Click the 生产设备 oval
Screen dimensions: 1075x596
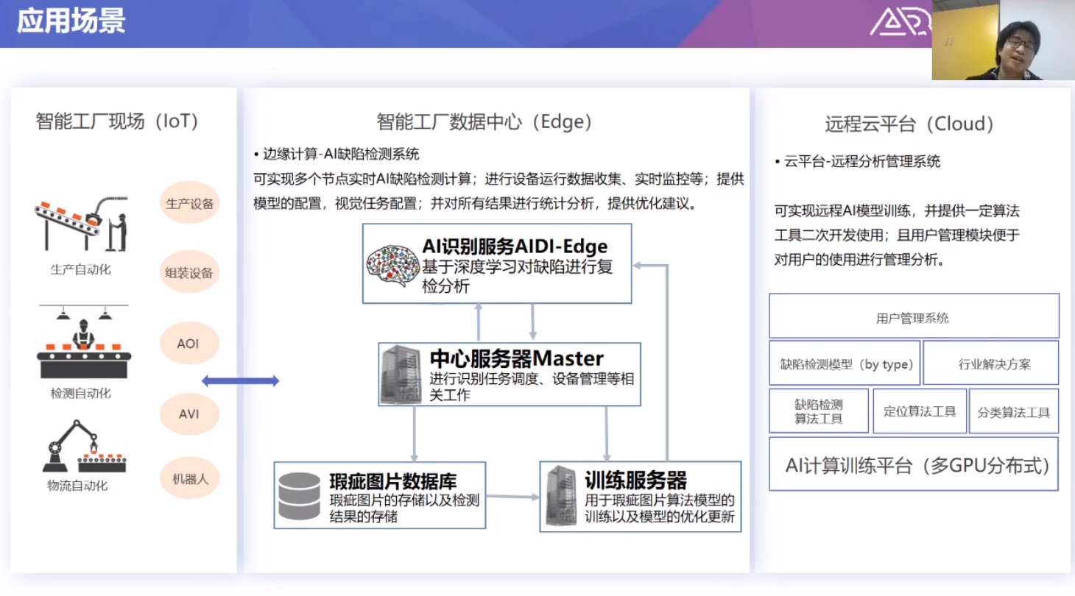tap(189, 204)
